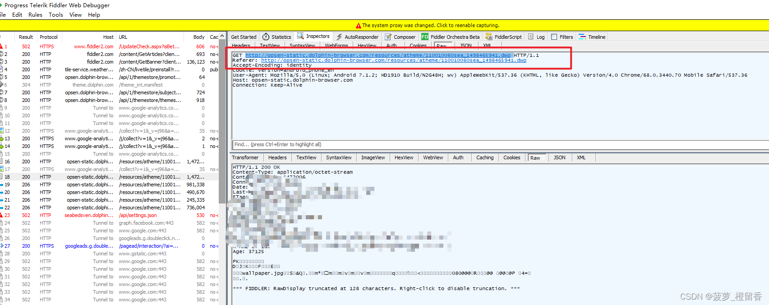This screenshot has width=769, height=305.
Task: Switch to the response Headers tab
Action: tap(277, 157)
